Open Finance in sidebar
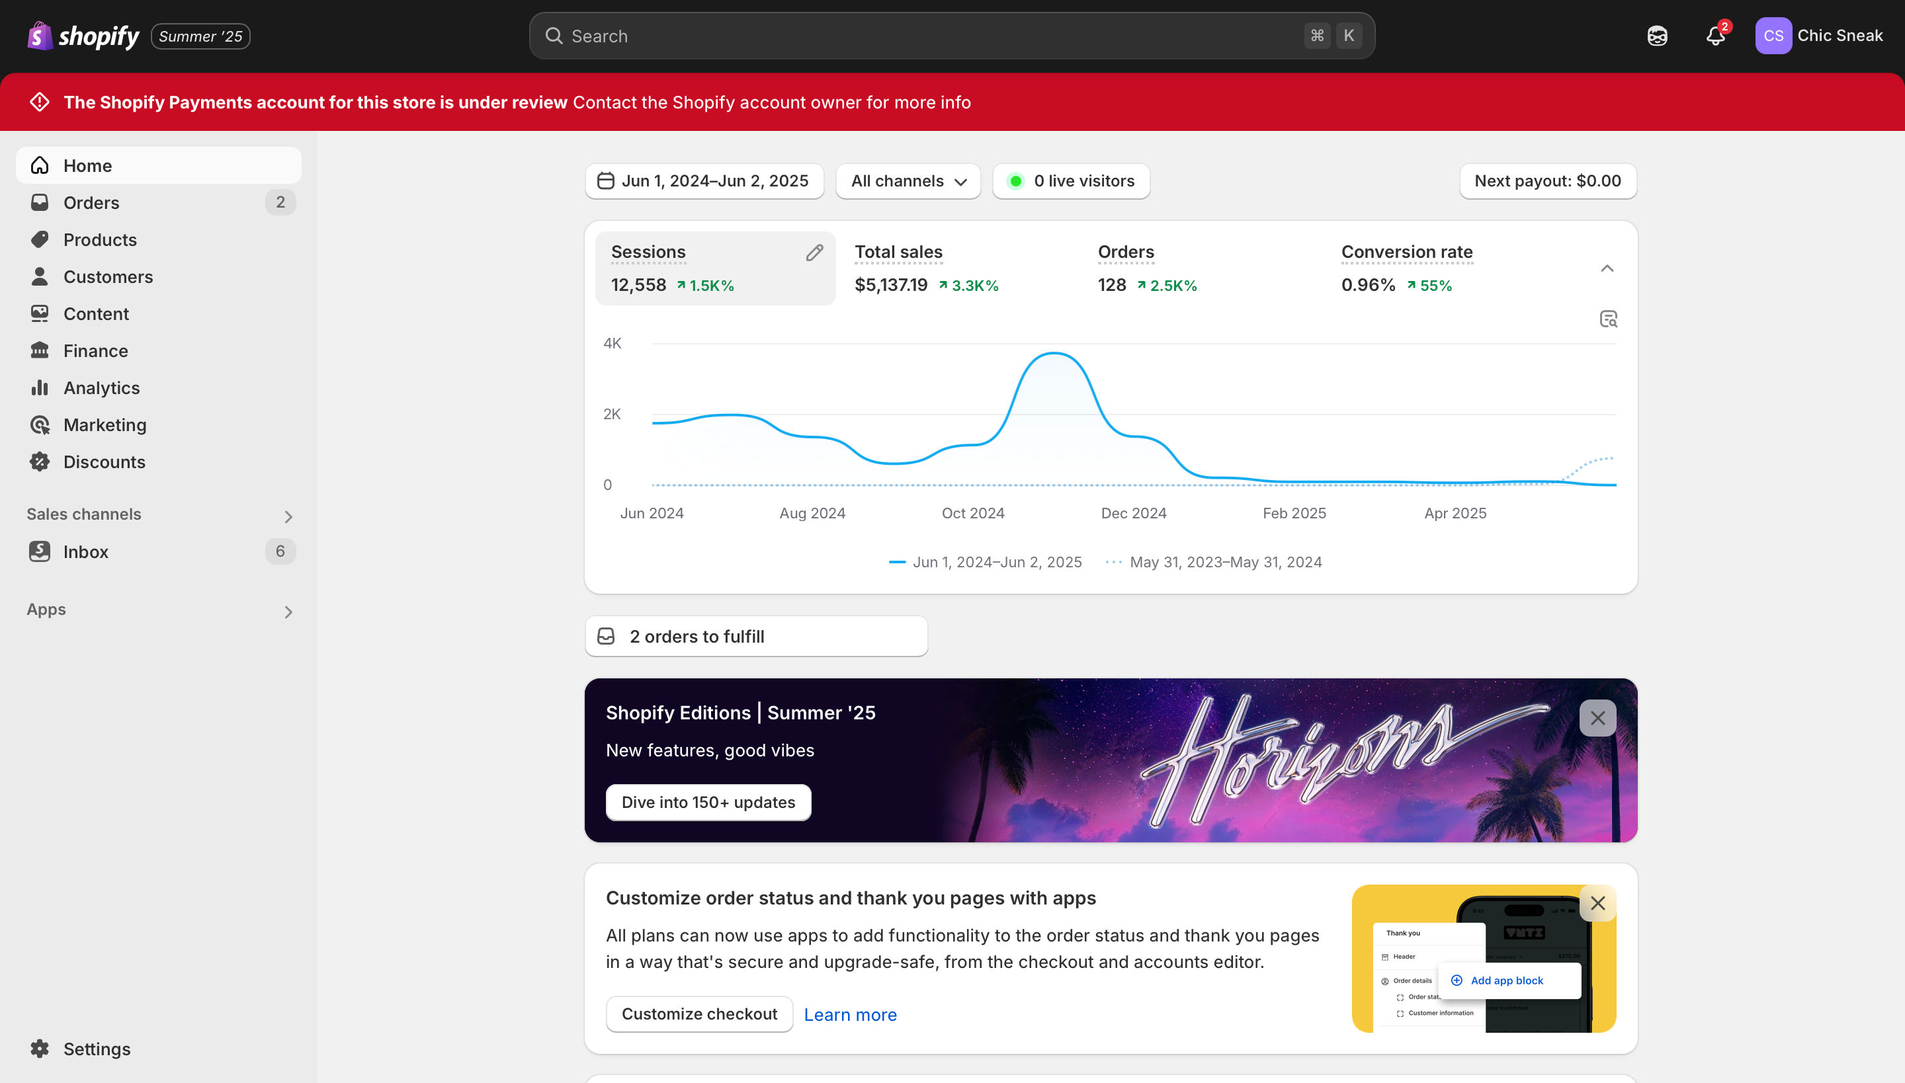Viewport: 1905px width, 1083px height. (159, 351)
